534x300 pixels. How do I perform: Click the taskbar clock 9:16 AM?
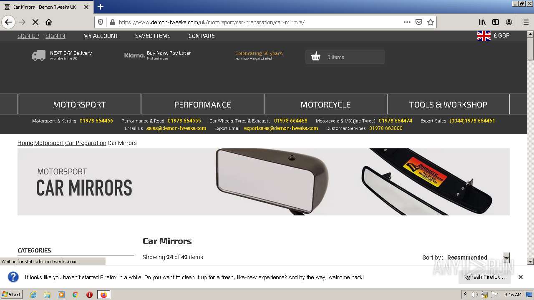pos(513,295)
